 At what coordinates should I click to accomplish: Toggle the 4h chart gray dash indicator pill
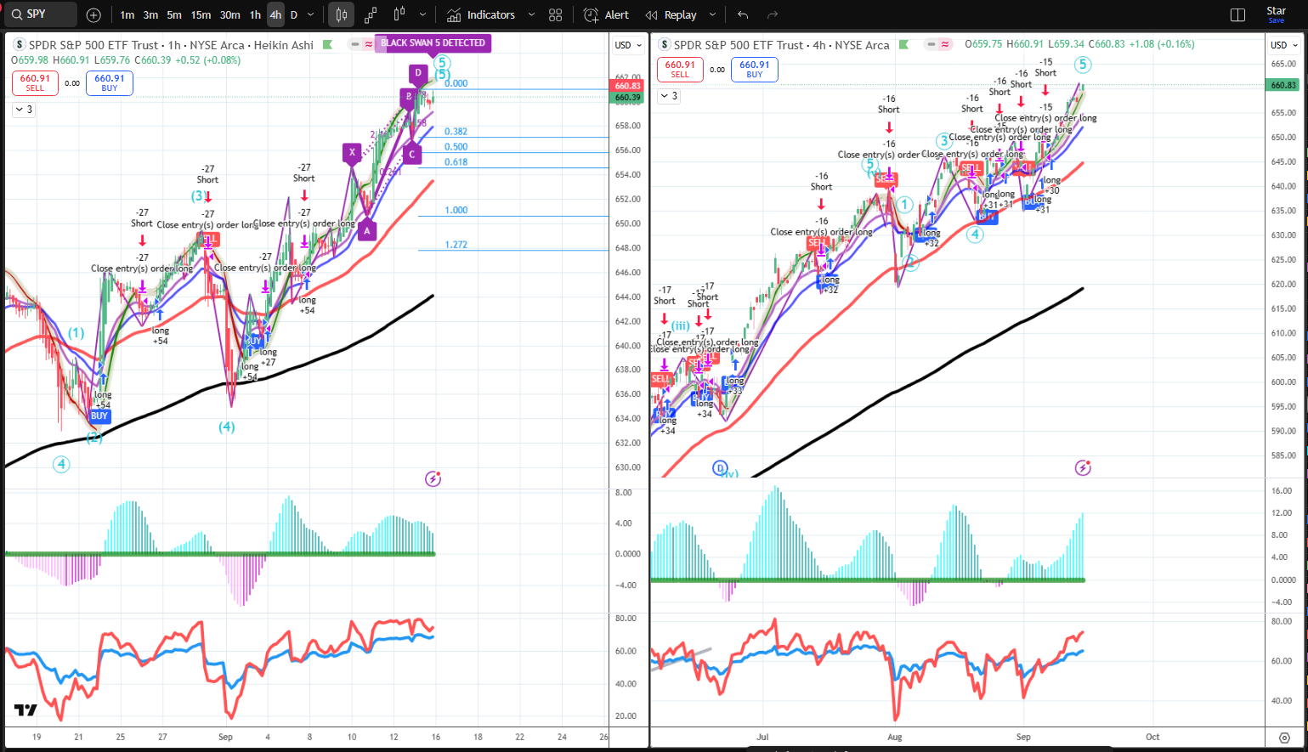point(932,44)
